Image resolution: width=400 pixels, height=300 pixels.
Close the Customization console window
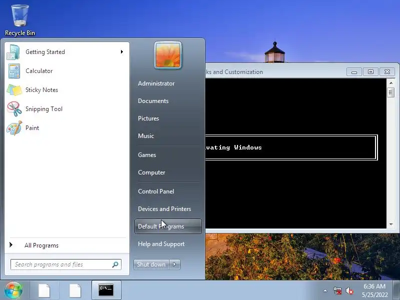[387, 72]
